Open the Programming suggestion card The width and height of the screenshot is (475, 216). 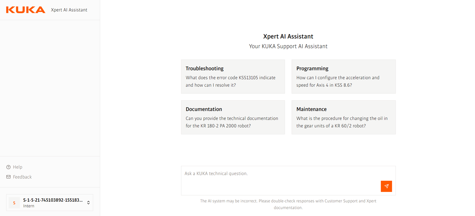(344, 77)
